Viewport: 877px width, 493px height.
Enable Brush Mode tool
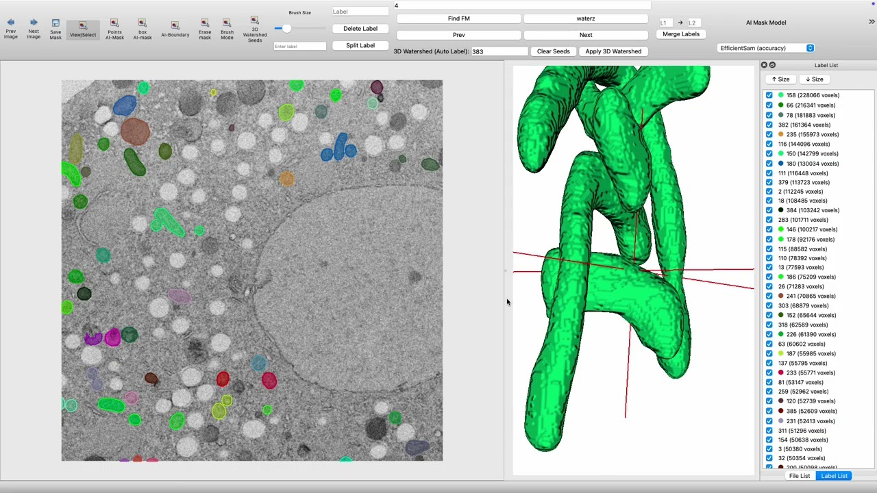click(x=227, y=29)
